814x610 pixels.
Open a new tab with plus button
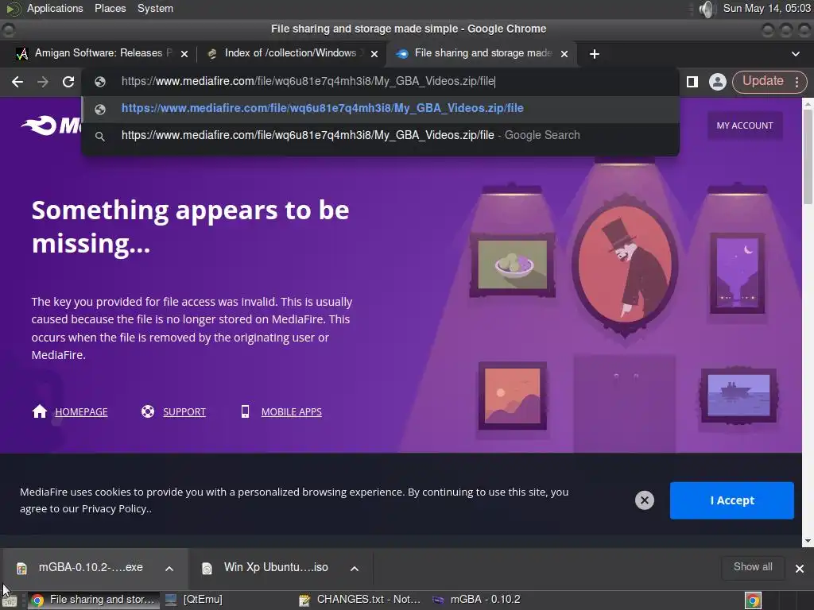coord(595,54)
